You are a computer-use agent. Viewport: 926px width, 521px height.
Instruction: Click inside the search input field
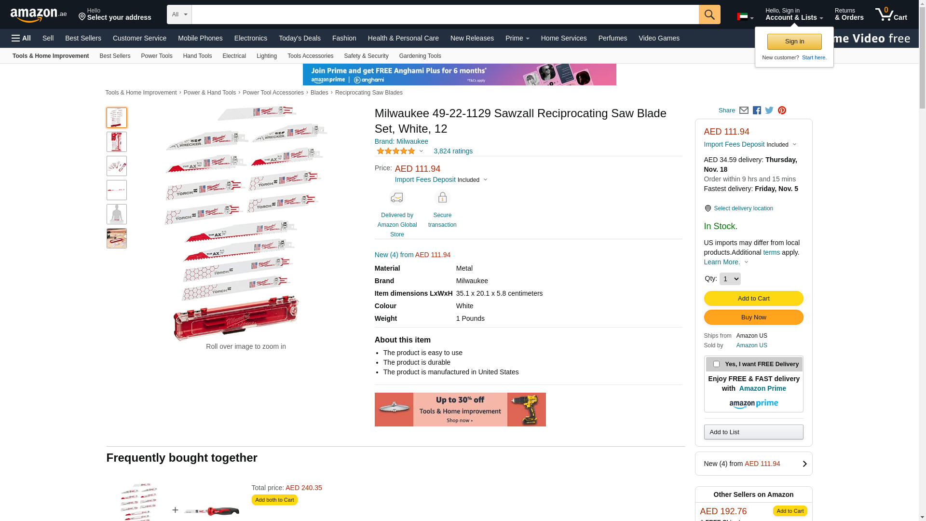click(445, 14)
